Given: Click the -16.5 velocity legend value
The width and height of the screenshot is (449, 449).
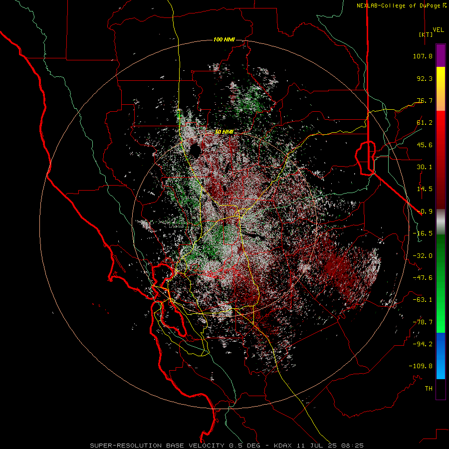Looking at the screenshot, I should [x=423, y=233].
